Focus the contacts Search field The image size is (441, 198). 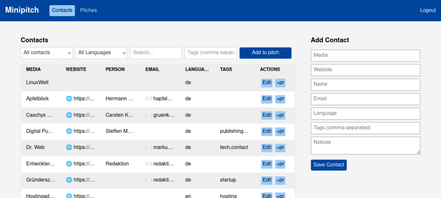(156, 53)
